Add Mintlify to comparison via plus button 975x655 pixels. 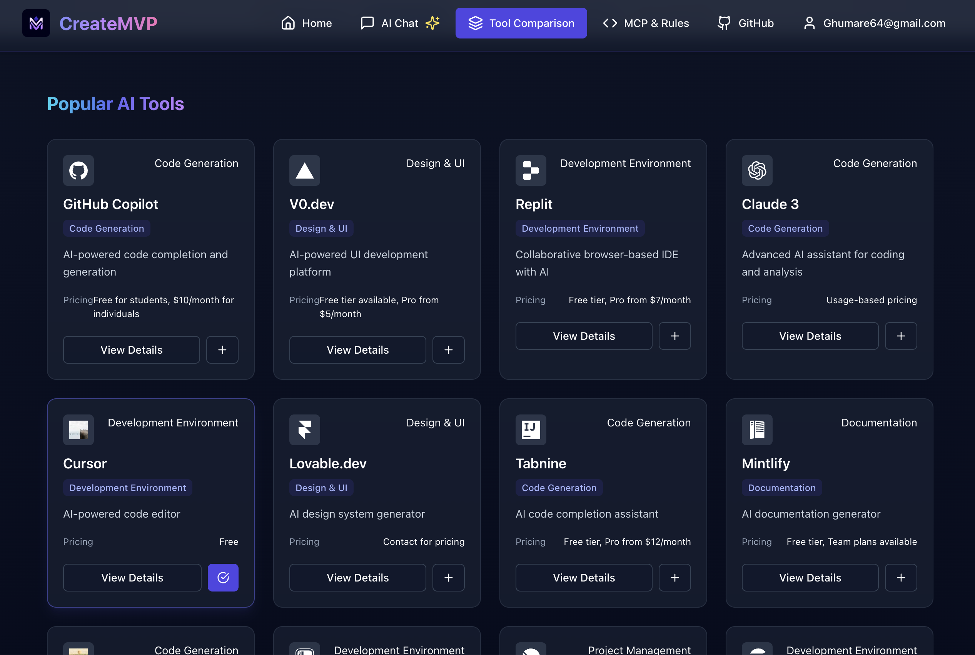point(901,577)
